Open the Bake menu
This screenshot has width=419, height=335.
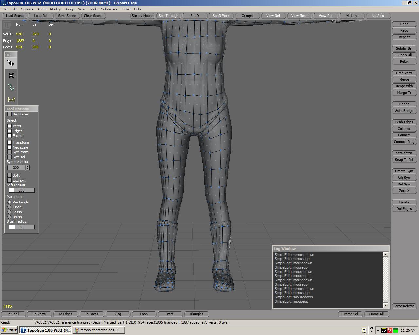[126, 9]
